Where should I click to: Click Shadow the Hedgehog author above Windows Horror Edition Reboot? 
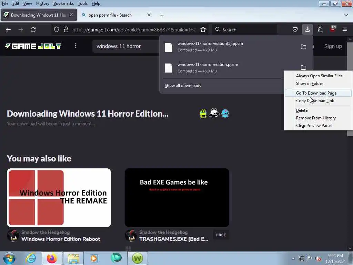46,232
